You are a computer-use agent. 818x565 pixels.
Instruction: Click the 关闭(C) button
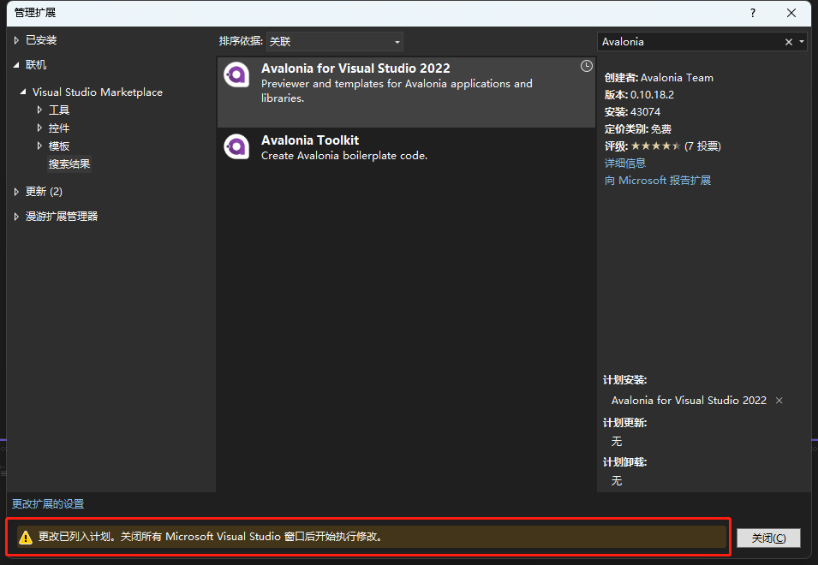coord(768,538)
